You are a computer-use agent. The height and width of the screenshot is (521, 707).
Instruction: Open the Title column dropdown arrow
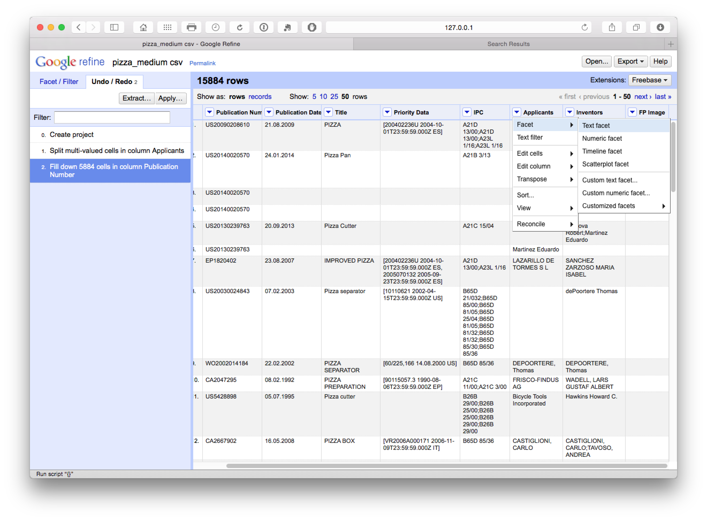tap(328, 112)
